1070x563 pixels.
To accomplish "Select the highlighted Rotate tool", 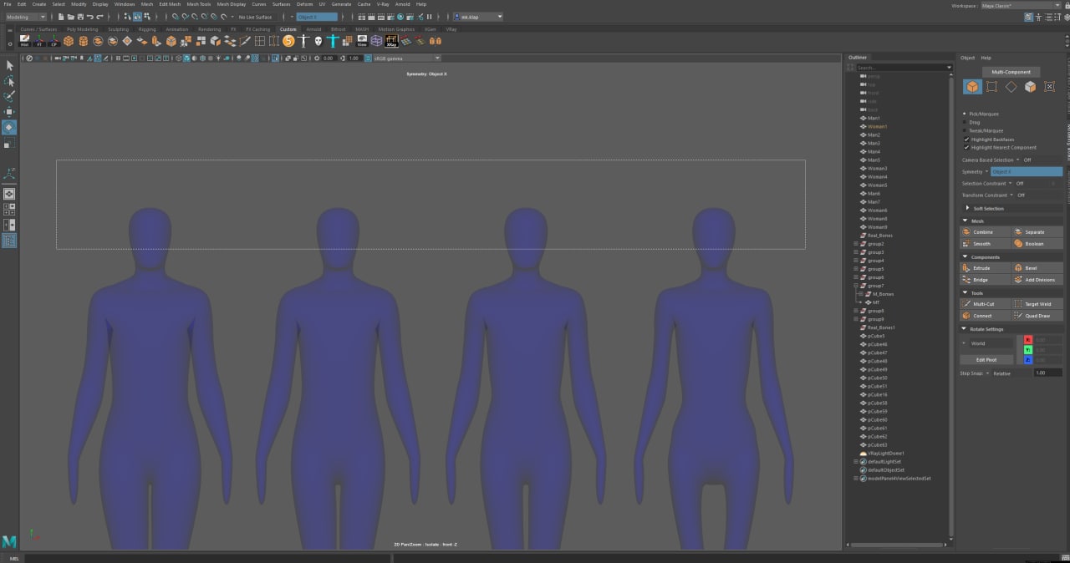I will [x=9, y=127].
